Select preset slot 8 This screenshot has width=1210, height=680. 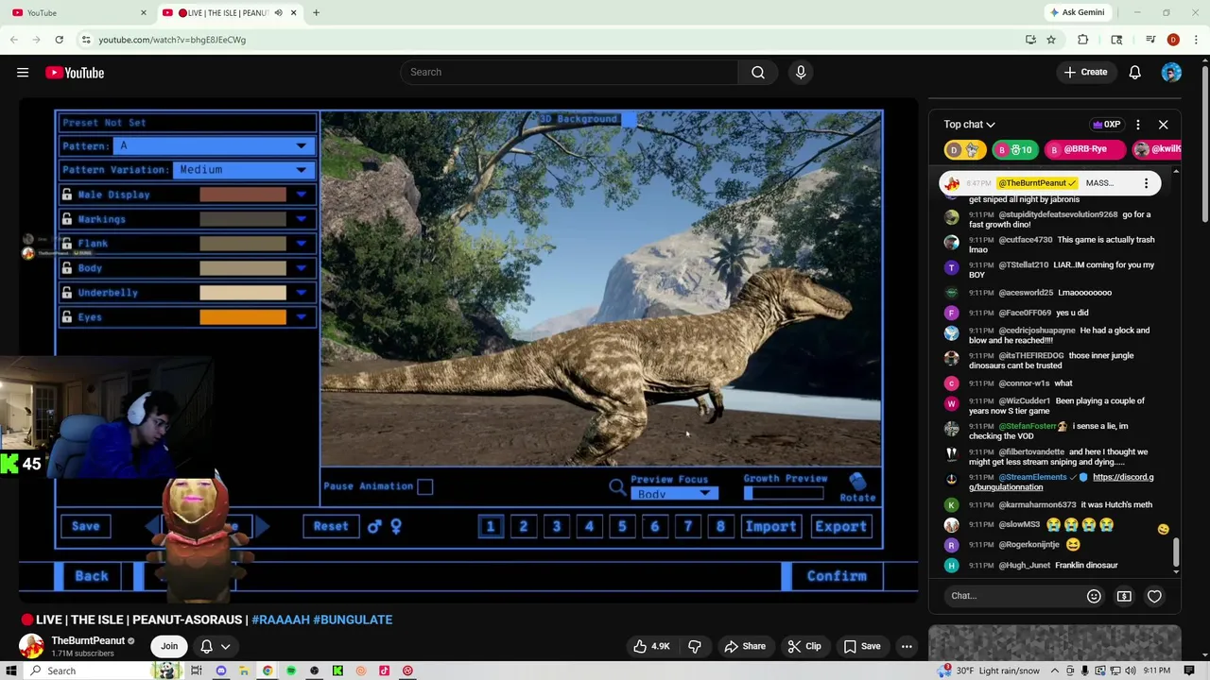point(720,526)
